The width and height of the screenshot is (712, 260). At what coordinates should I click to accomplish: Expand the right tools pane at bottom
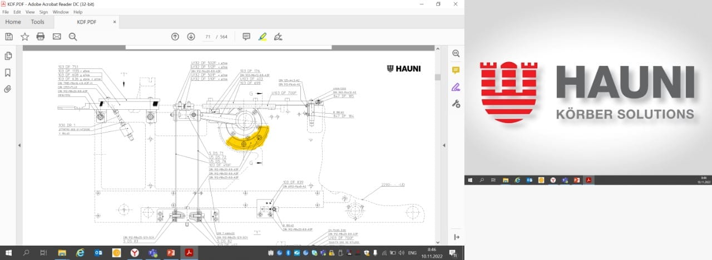[x=456, y=237]
